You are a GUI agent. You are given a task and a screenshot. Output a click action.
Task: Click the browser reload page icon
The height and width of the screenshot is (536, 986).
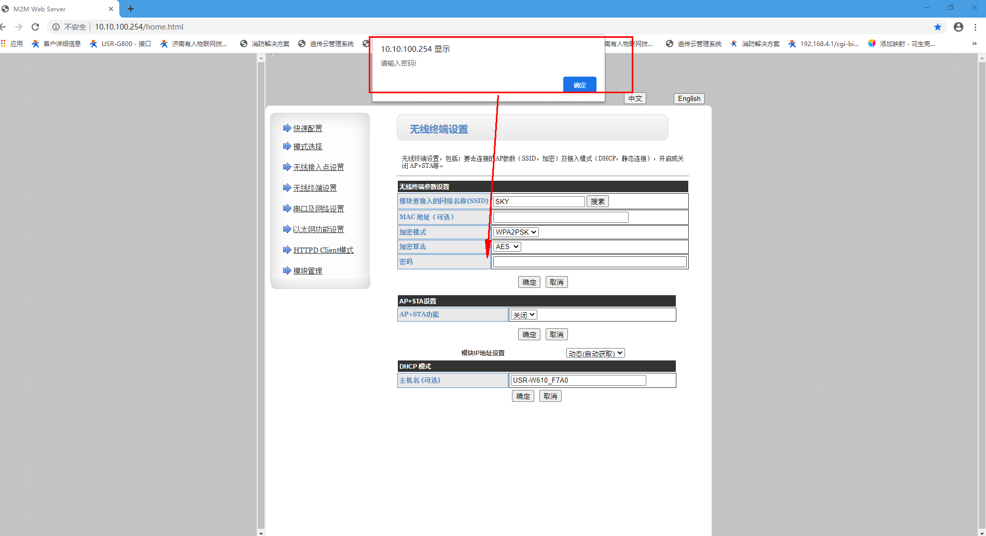click(35, 27)
